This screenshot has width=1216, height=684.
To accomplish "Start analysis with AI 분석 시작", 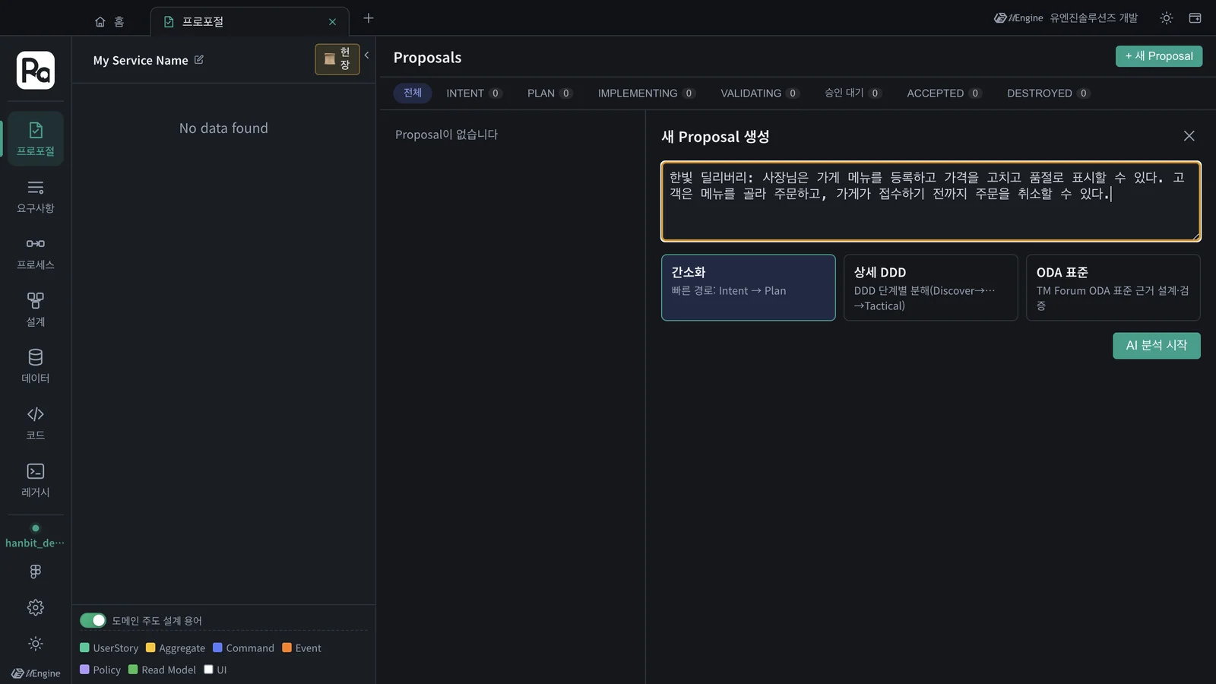I will [x=1157, y=346].
